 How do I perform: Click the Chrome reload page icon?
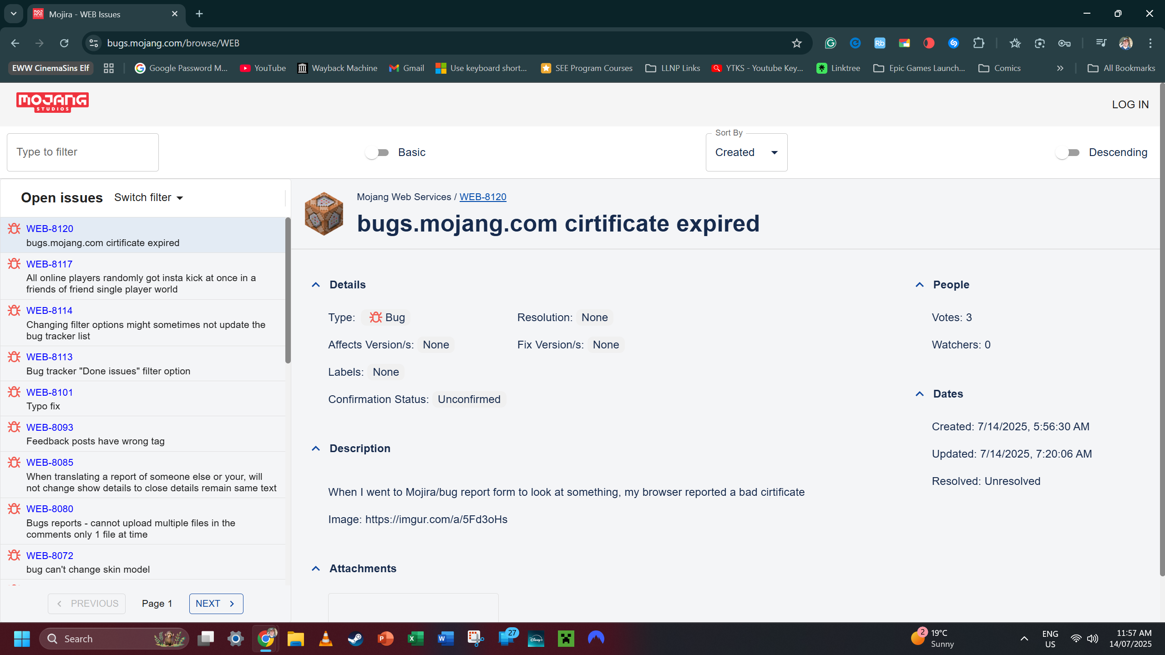point(64,43)
